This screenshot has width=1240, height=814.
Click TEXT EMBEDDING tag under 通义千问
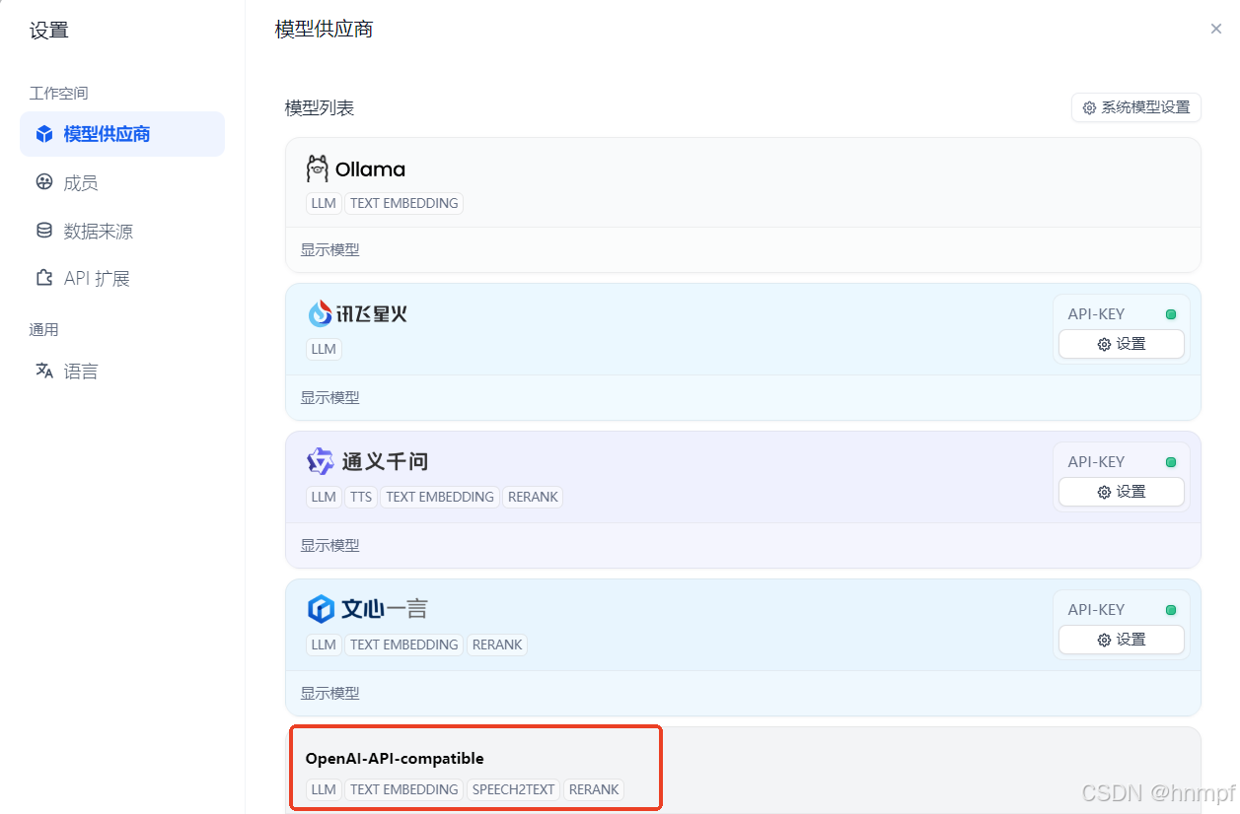tap(440, 497)
